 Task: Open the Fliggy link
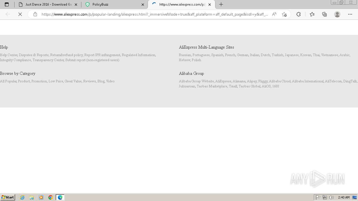[x=263, y=81]
